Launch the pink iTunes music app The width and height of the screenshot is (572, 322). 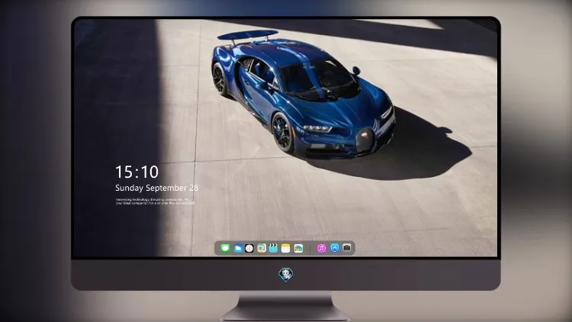point(321,248)
